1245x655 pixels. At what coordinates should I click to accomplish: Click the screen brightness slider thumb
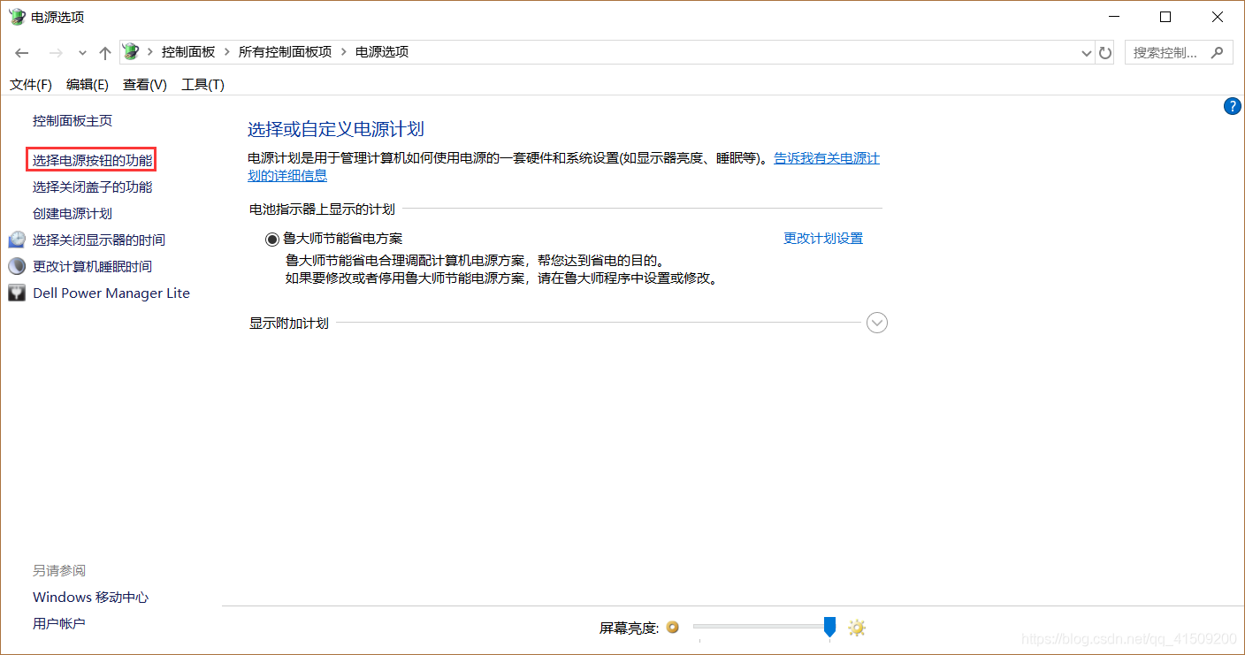(x=829, y=627)
